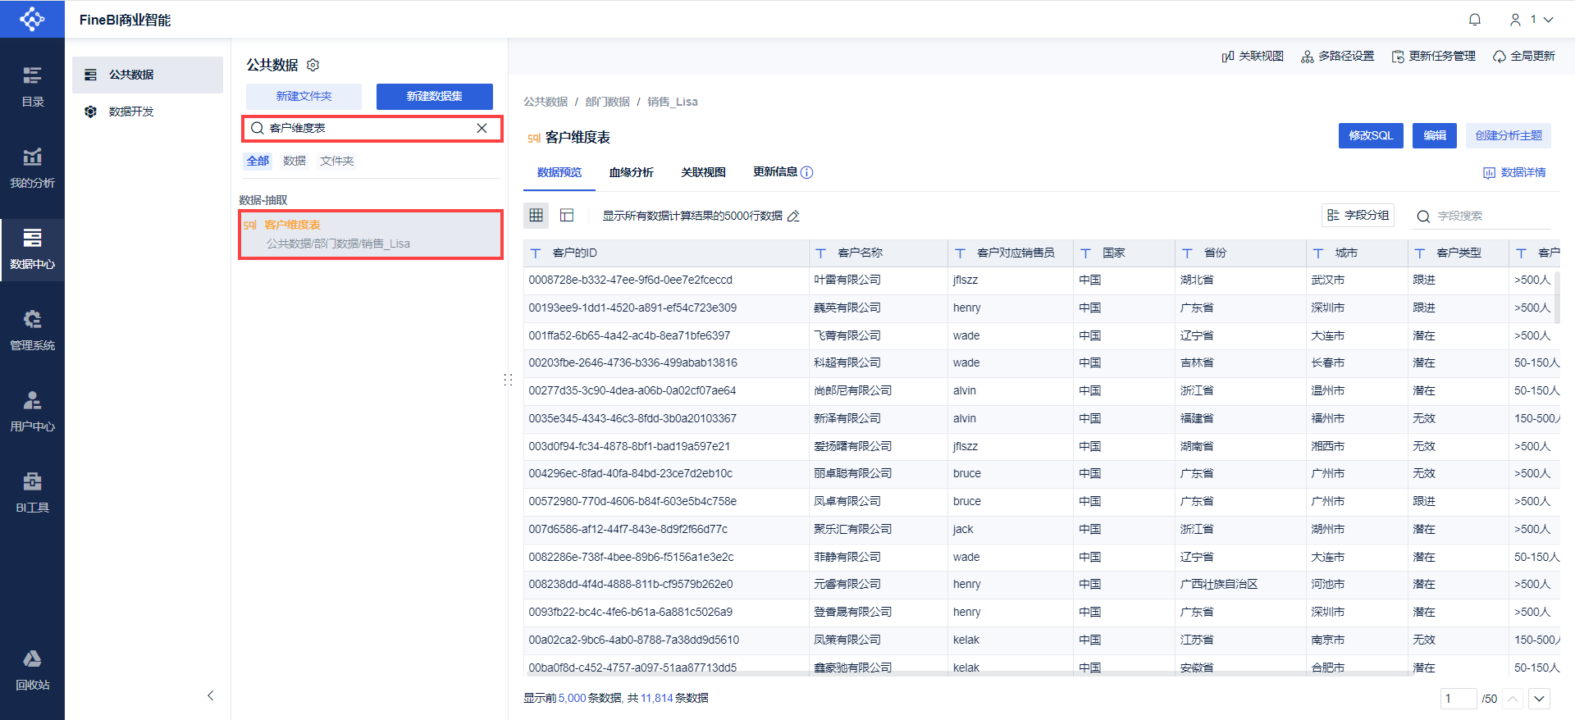The image size is (1575, 720).
Task: Select 公共数据 in the left menu
Action: tap(148, 75)
